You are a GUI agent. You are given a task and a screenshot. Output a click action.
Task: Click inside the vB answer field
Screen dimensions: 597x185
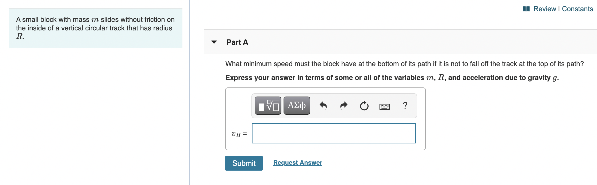[x=333, y=133]
